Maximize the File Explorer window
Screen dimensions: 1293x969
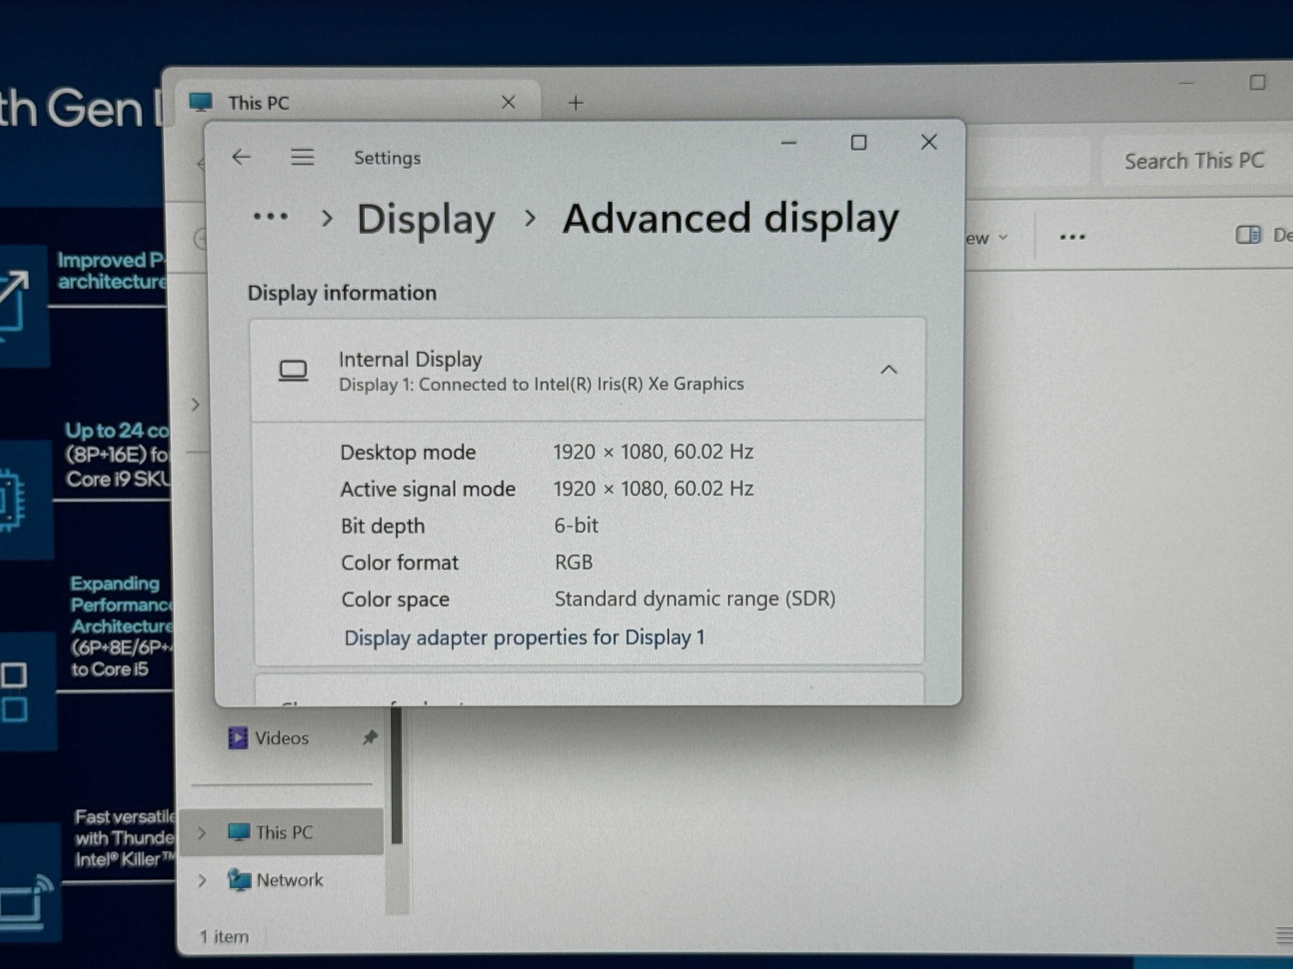(1257, 82)
